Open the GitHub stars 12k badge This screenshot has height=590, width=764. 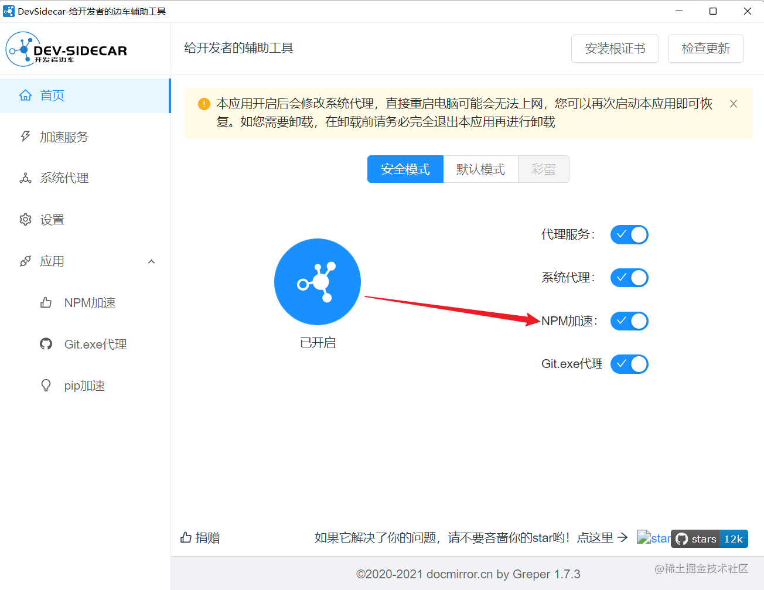pyautogui.click(x=710, y=539)
